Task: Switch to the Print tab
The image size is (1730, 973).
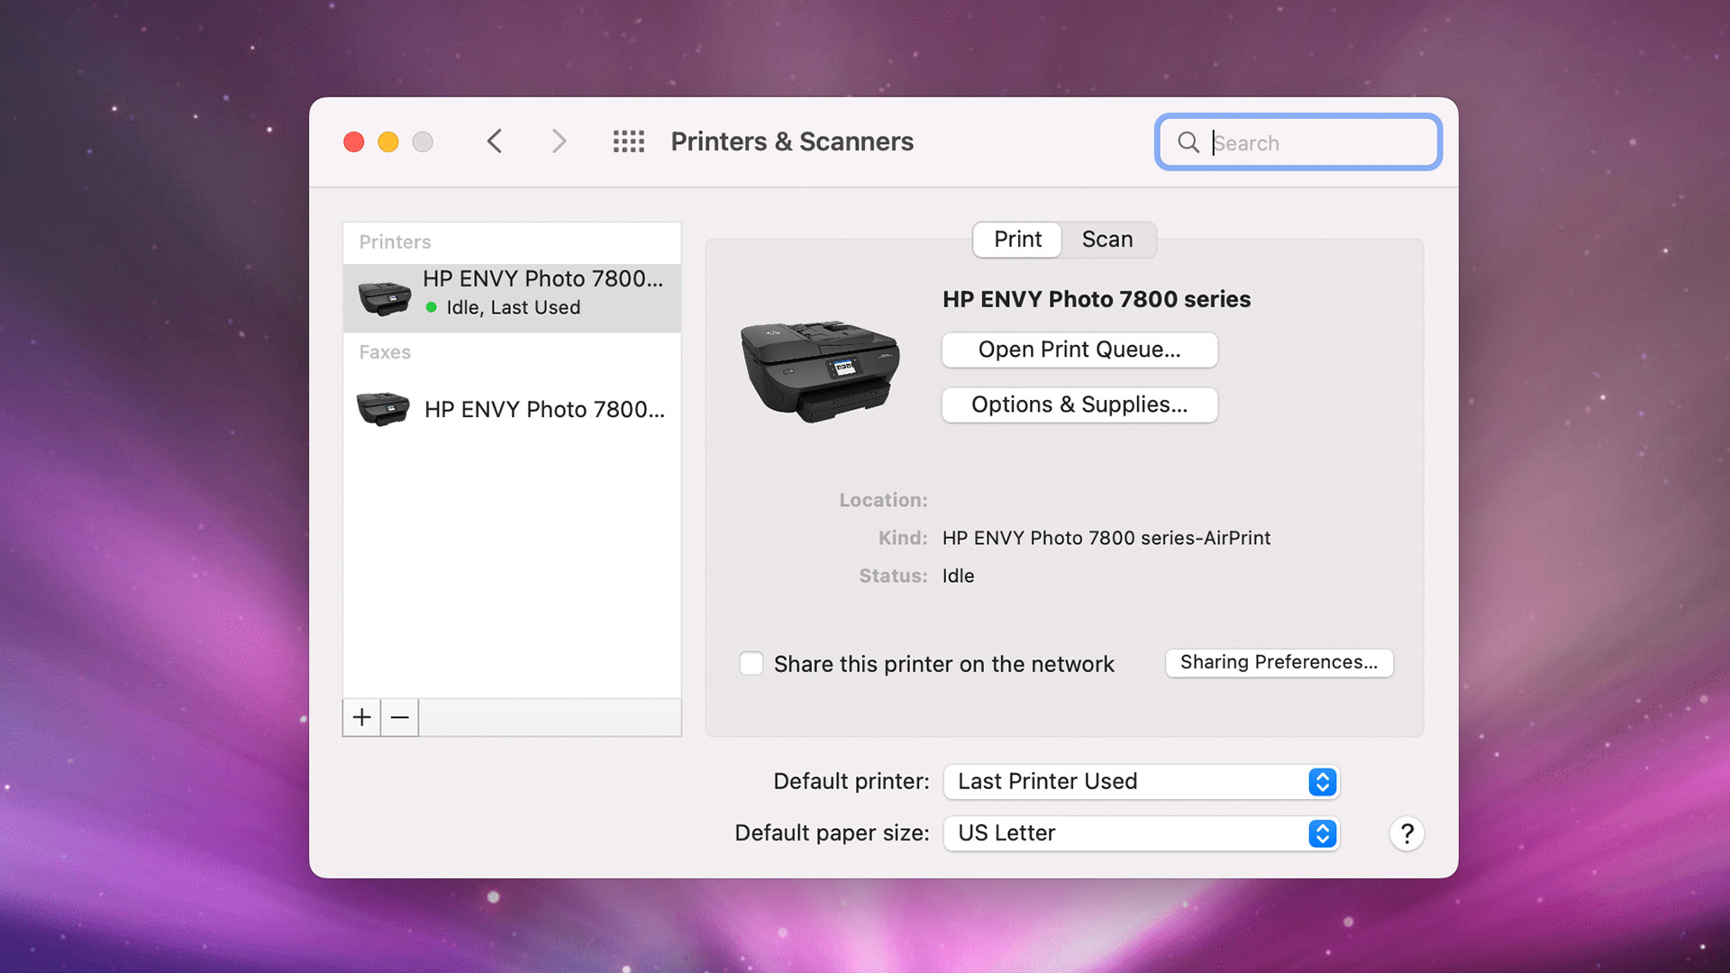Action: (x=1017, y=240)
